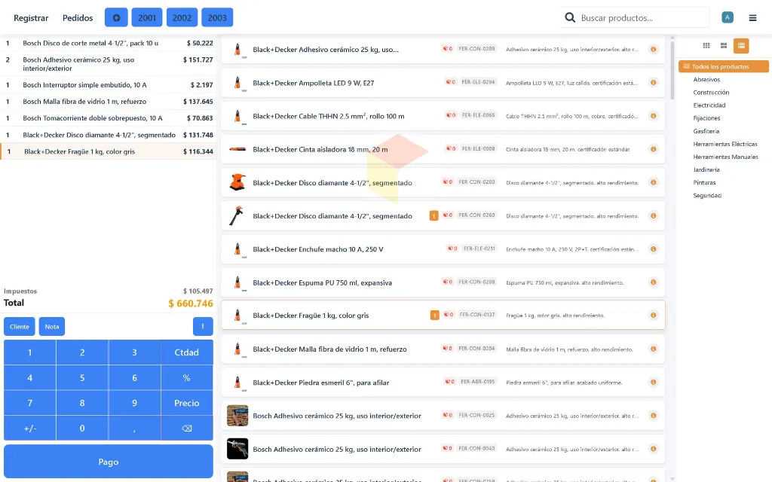This screenshot has height=482, width=772.
Task: Filter by Pinturas category
Action: click(704, 182)
